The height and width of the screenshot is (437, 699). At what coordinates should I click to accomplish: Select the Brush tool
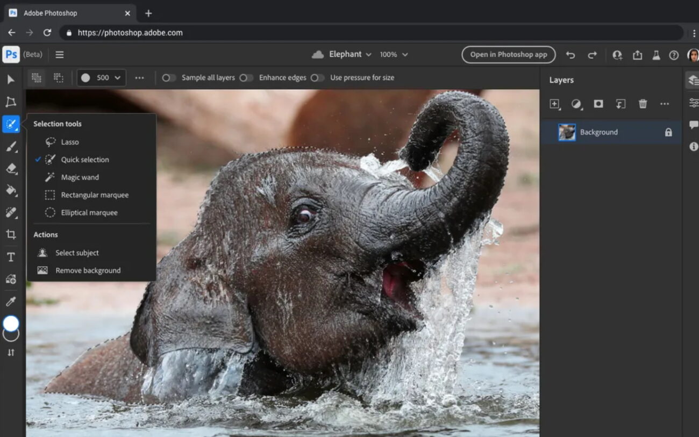pyautogui.click(x=11, y=146)
